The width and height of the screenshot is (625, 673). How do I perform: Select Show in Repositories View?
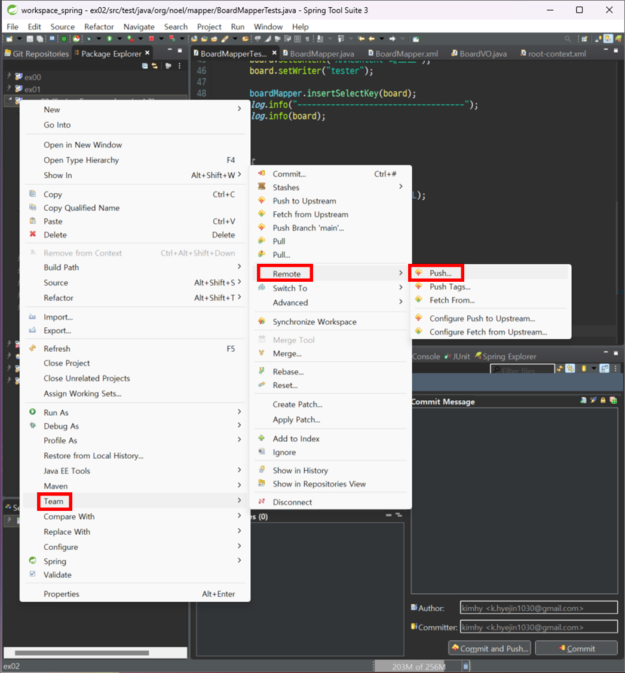pos(330,484)
